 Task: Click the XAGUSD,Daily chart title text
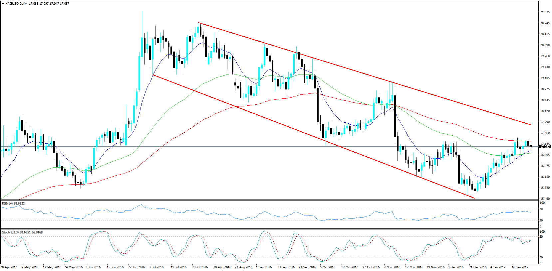click(16, 4)
